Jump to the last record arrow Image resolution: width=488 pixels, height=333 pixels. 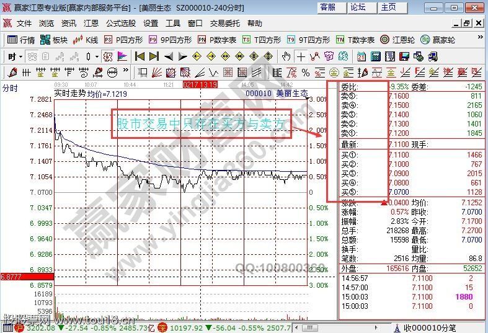click(x=154, y=56)
